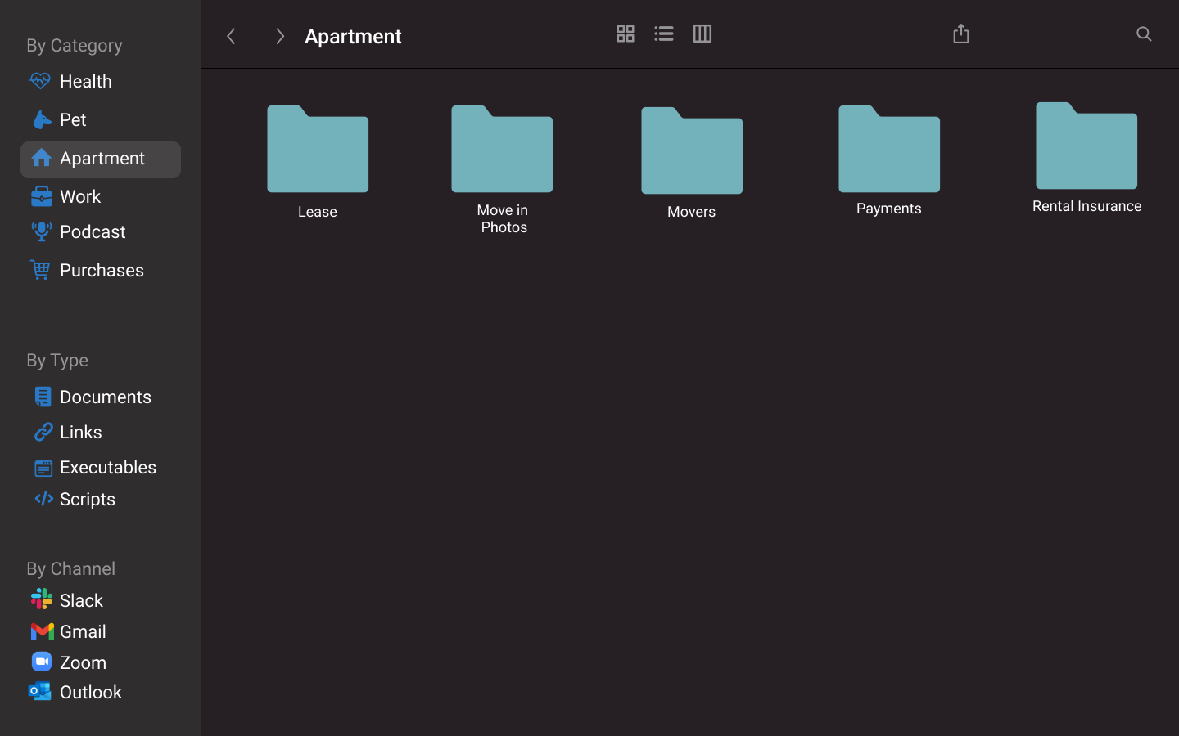Screen dimensions: 1179x736
Task: Show Documents file type
Action: tap(106, 397)
